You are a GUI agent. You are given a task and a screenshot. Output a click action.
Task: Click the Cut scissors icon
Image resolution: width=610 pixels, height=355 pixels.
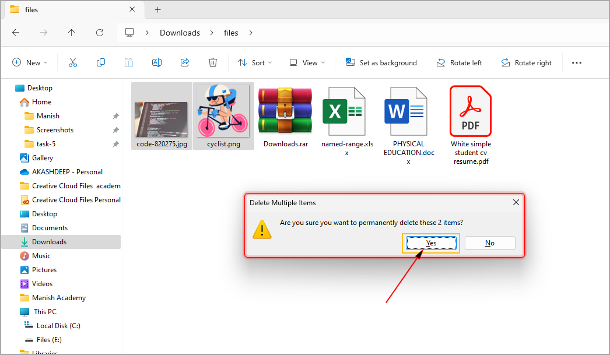pos(73,63)
